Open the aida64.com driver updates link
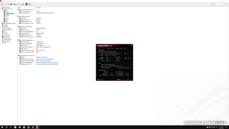Screen dimensions: 229x129 click(47, 62)
